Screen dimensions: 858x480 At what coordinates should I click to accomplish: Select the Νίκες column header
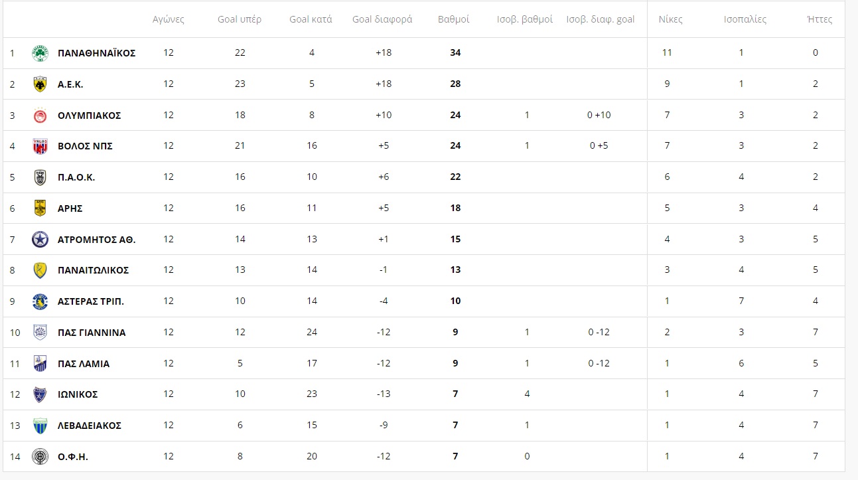click(x=671, y=19)
